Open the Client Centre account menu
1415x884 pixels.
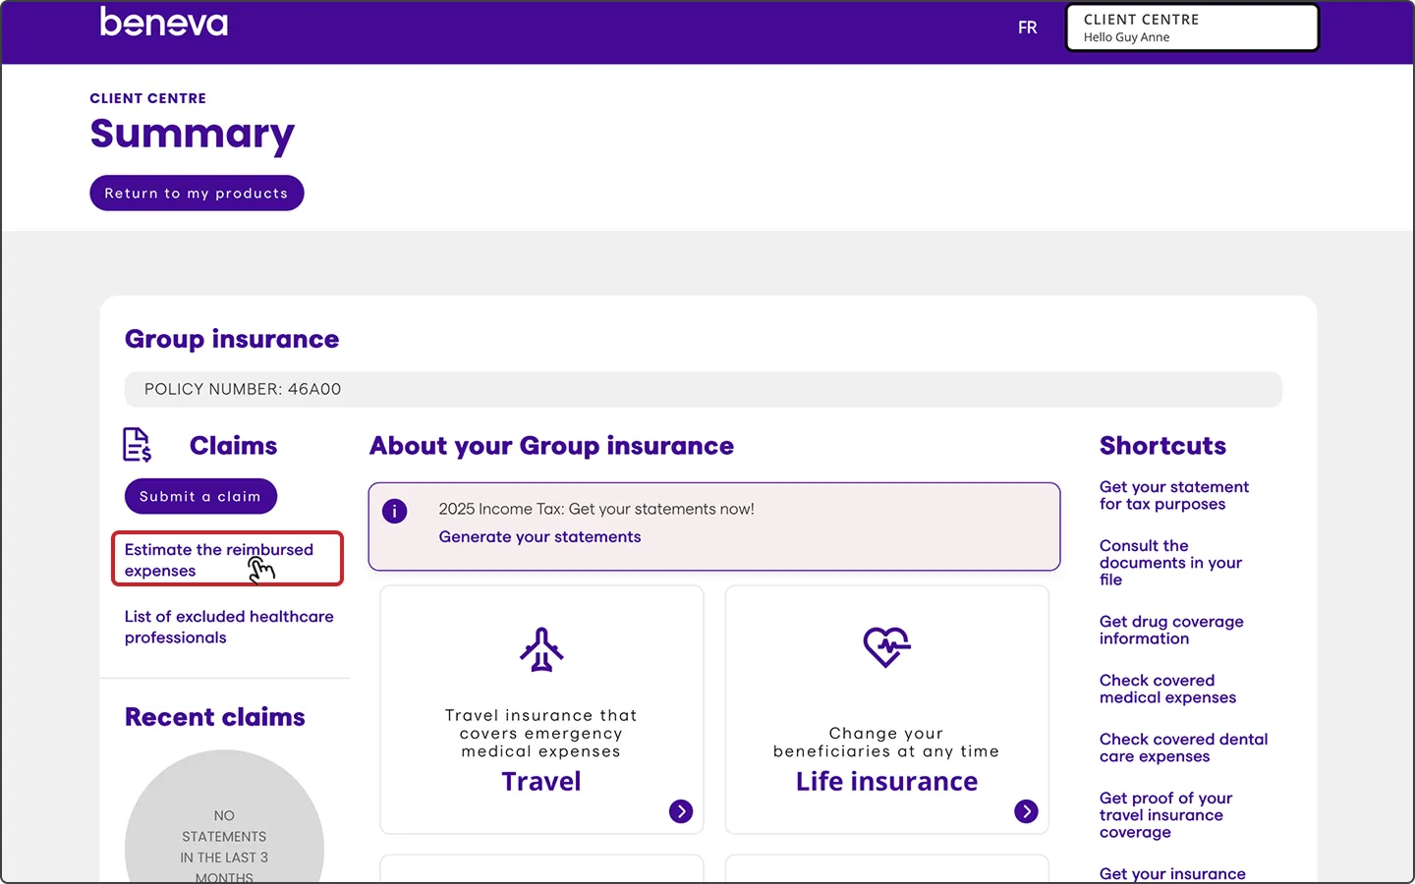click(x=1191, y=28)
